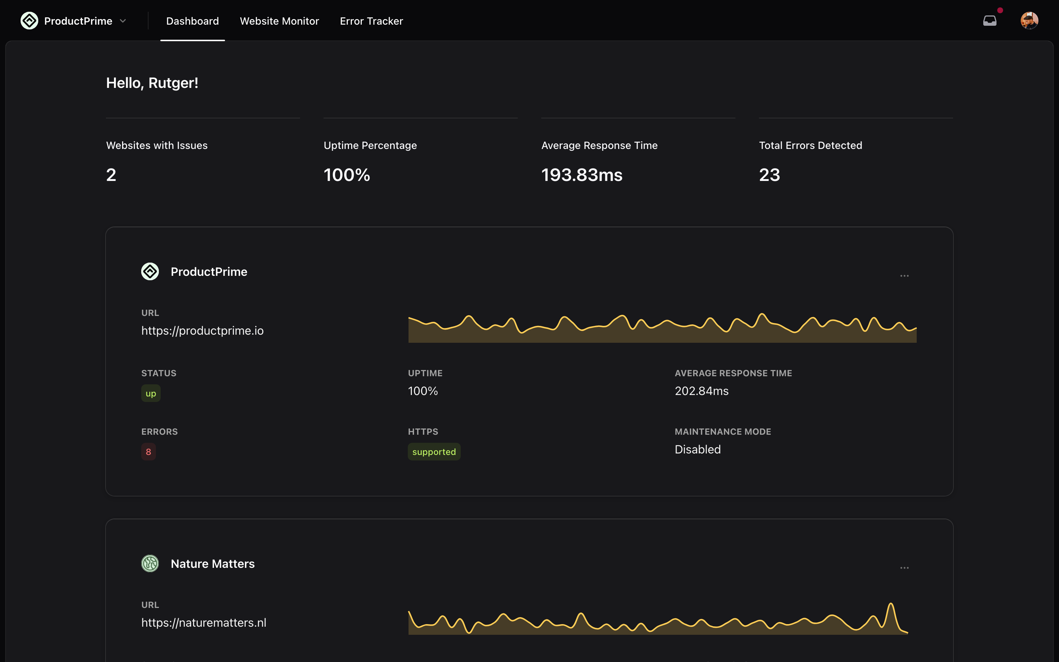The height and width of the screenshot is (662, 1059).
Task: Click the 'supported' HTTPS badge
Action: pyautogui.click(x=434, y=452)
